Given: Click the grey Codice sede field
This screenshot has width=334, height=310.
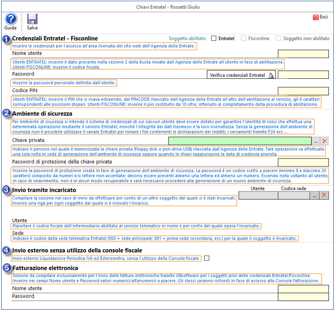Looking at the screenshot, I should click(294, 195).
